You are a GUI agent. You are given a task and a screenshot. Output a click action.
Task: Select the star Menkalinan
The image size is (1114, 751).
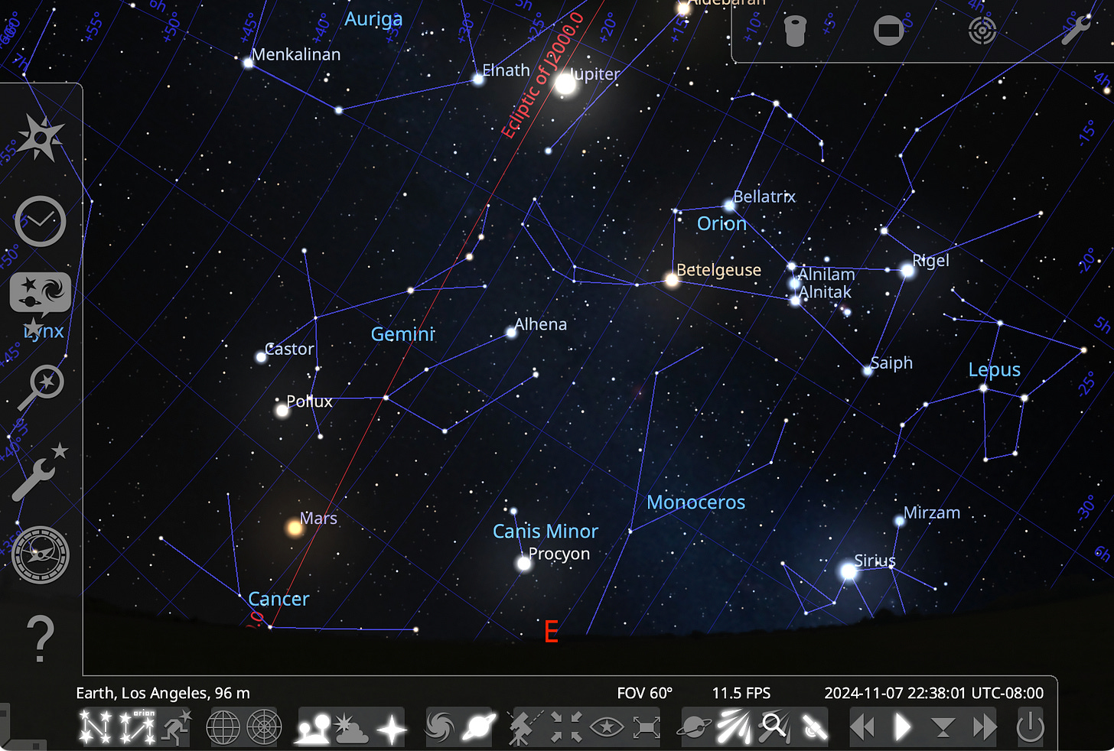tap(248, 63)
